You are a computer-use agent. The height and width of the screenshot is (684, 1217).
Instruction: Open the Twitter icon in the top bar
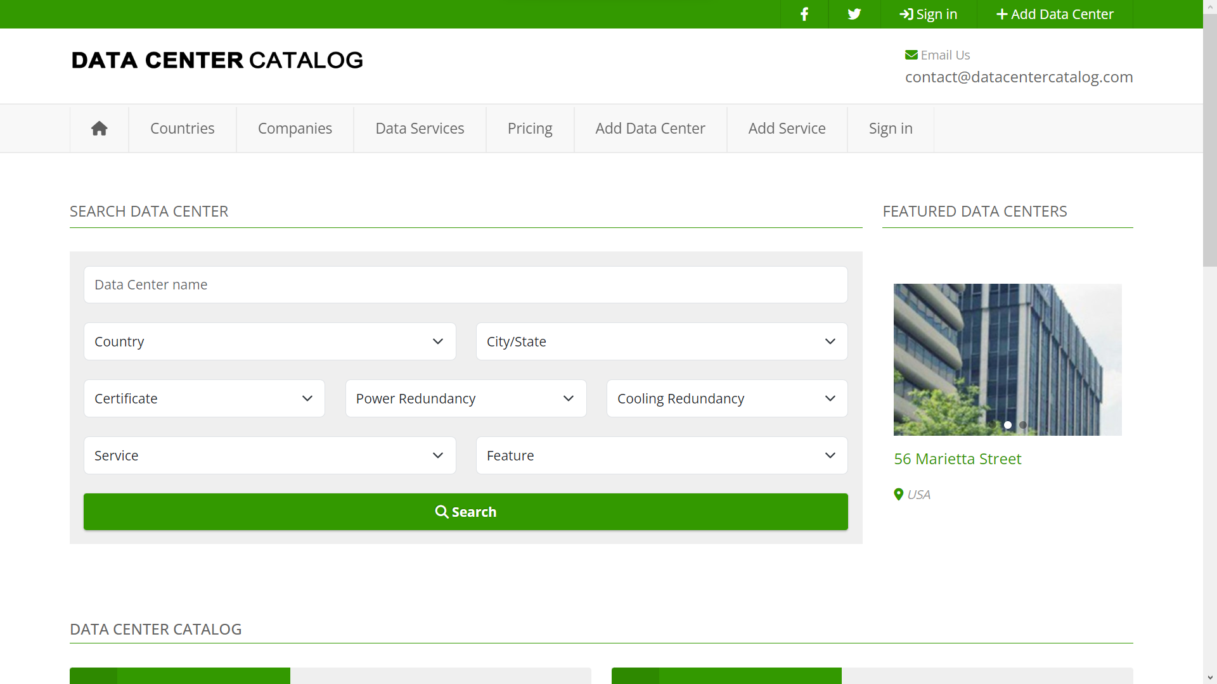pyautogui.click(x=854, y=14)
